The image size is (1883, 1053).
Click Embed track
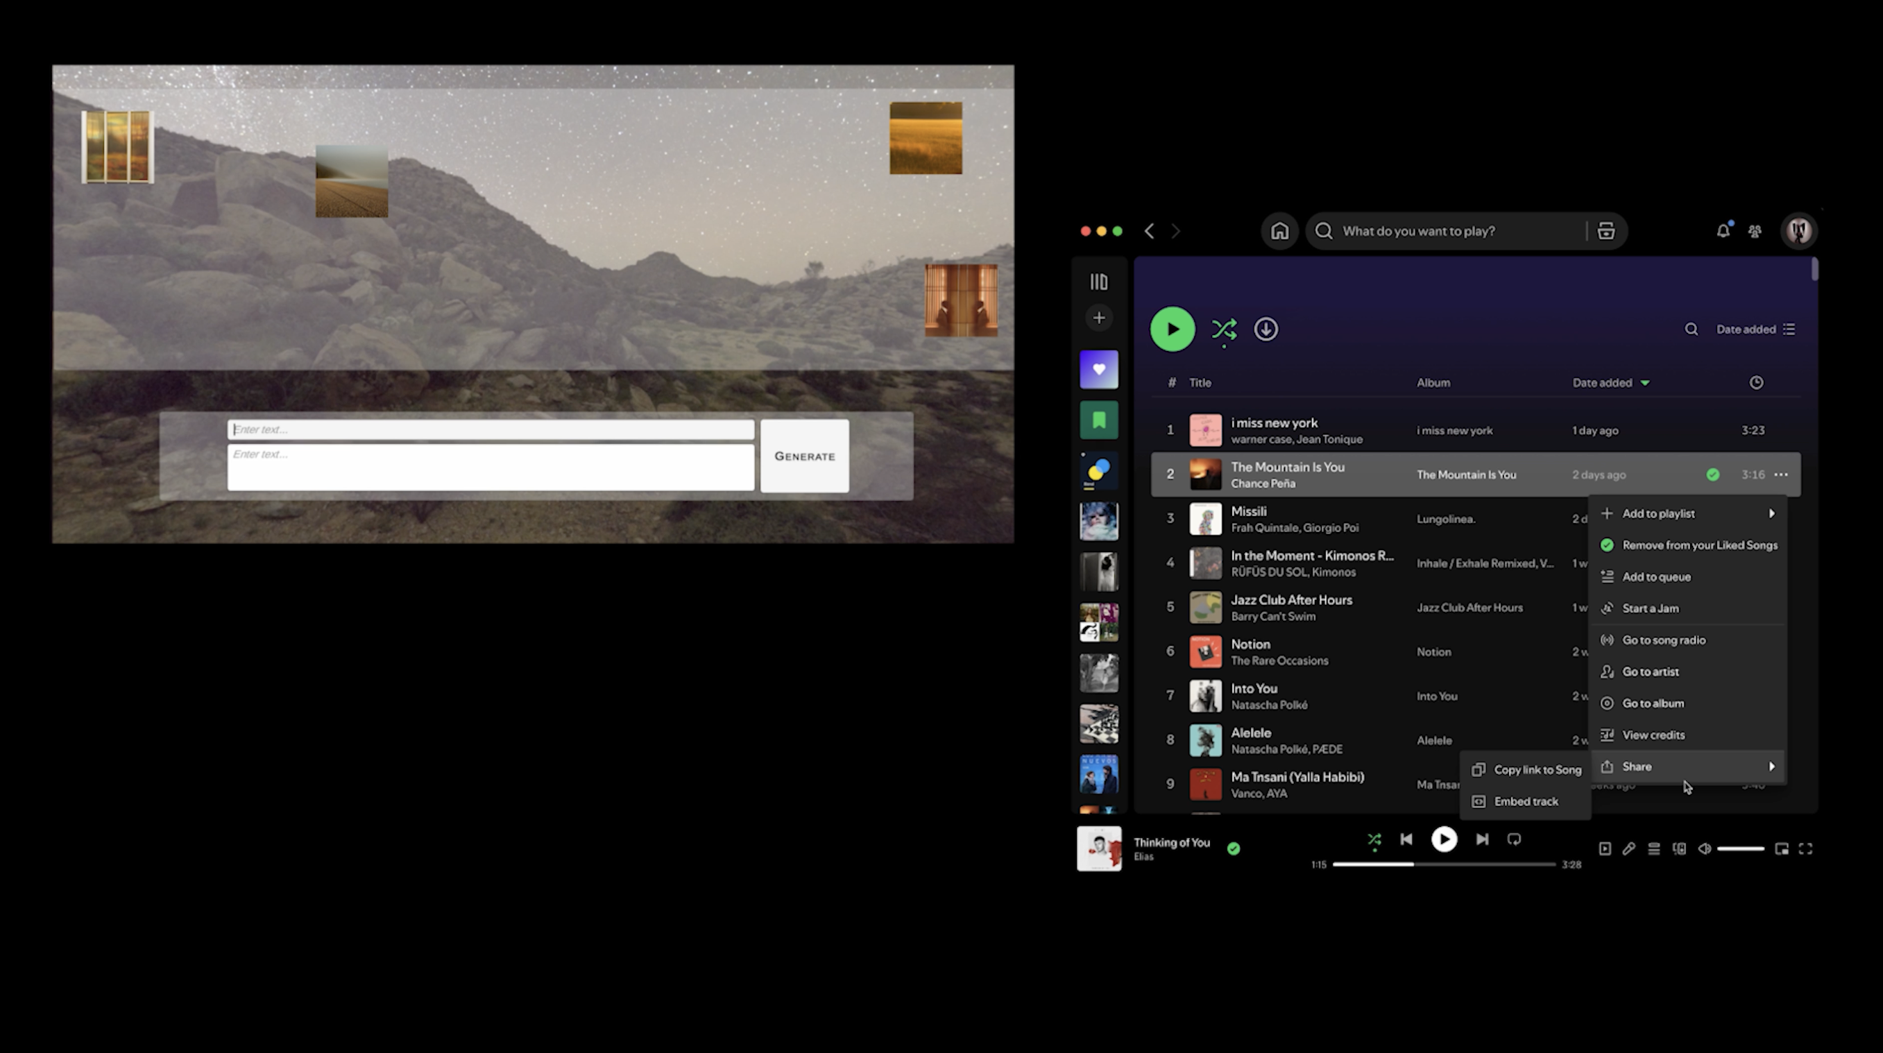tap(1526, 802)
